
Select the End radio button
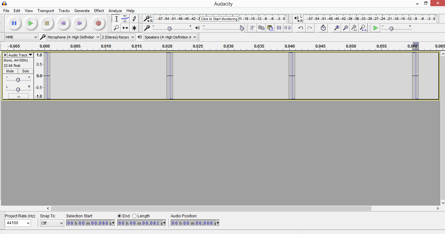119,216
